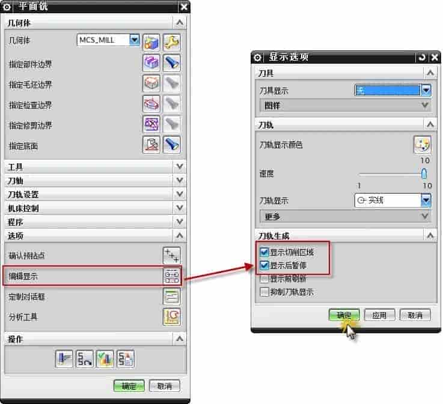This screenshot has height=404, width=443.
Task: Click 取消 in the 平面铣 dialog
Action: (165, 385)
